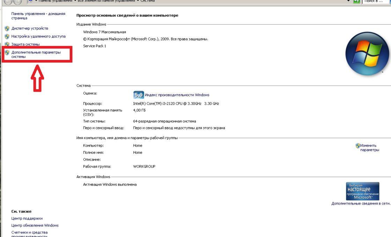Click the Издание Windows section heading

click(x=91, y=24)
